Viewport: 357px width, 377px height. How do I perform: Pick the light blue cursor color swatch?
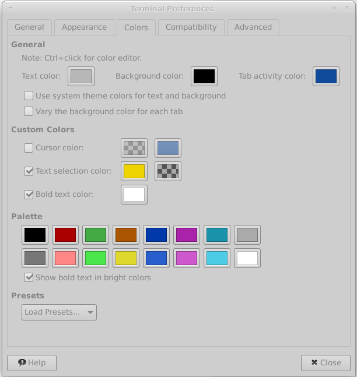tap(168, 148)
